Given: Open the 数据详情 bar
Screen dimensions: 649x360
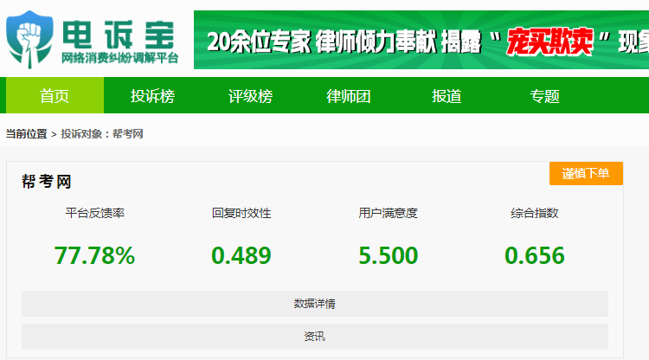Looking at the screenshot, I should 315,304.
